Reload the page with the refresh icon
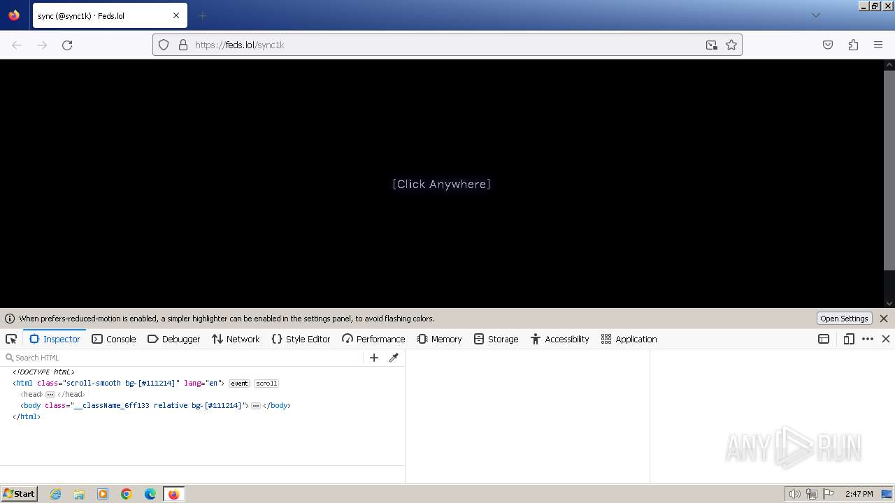 67,45
